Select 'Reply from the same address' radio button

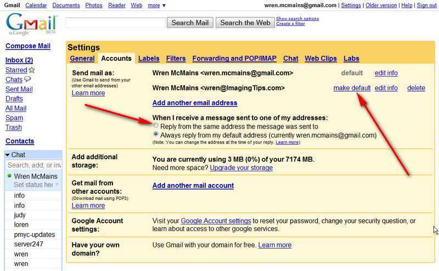tap(156, 125)
